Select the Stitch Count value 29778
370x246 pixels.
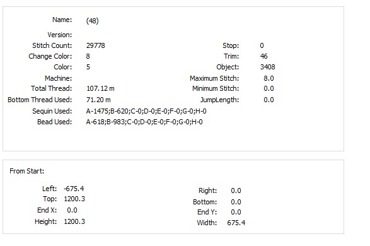(96, 45)
